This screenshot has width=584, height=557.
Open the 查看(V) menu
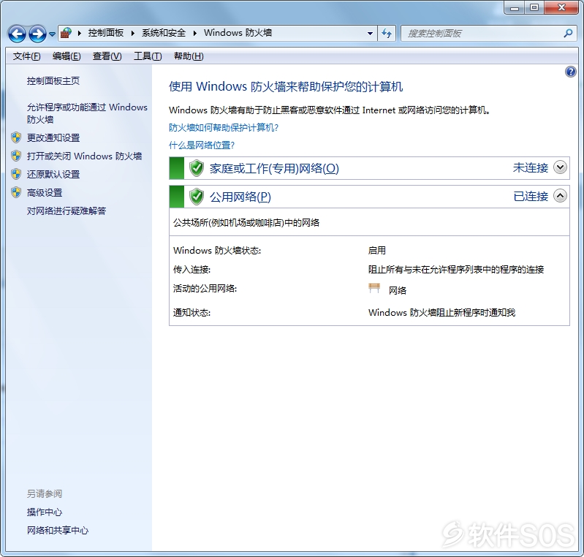107,56
